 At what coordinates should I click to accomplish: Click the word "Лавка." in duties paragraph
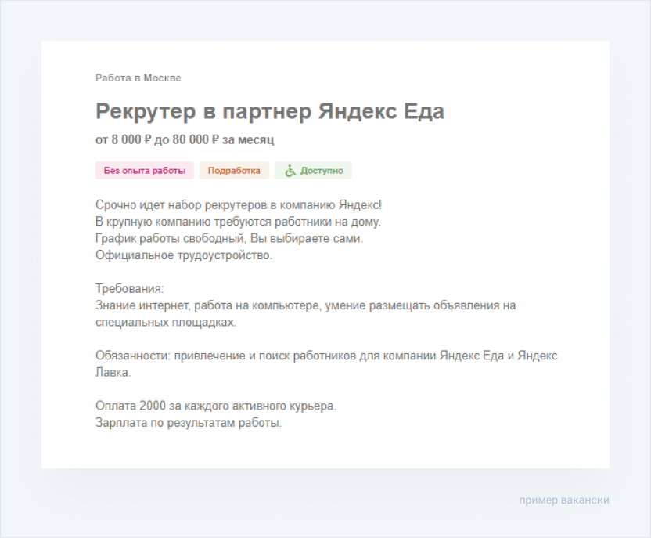113,373
